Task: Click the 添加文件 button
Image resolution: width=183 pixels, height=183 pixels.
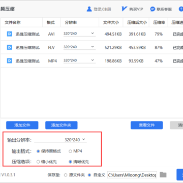Action: [22, 125]
